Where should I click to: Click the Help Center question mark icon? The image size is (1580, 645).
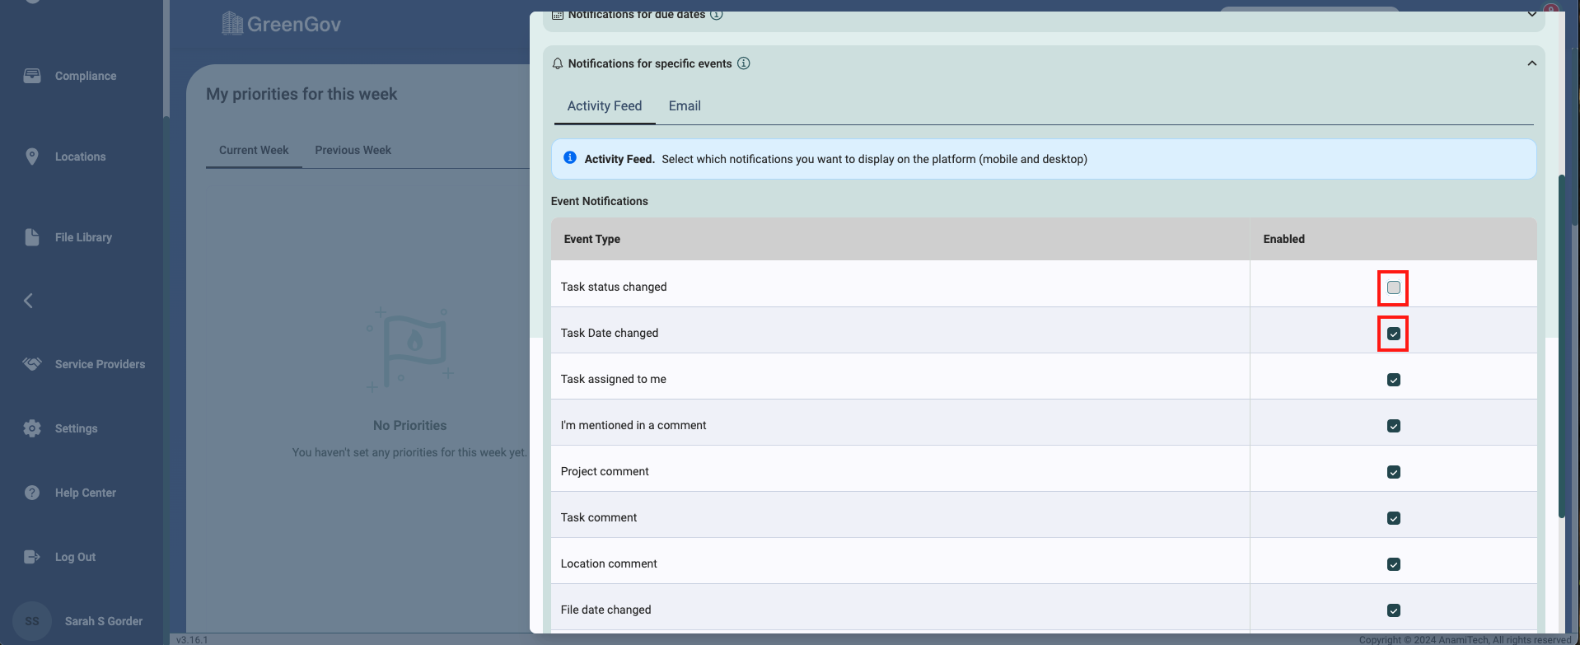tap(32, 493)
